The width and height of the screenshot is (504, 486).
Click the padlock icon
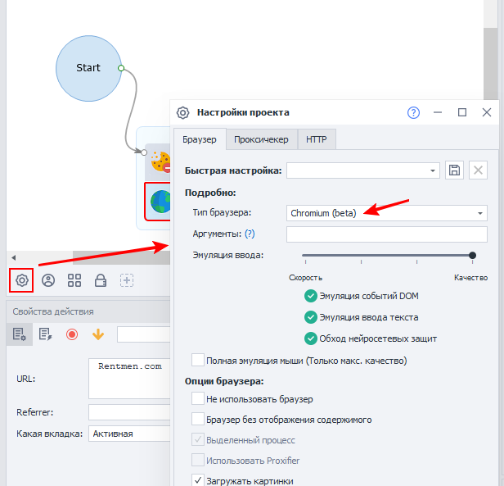(101, 280)
